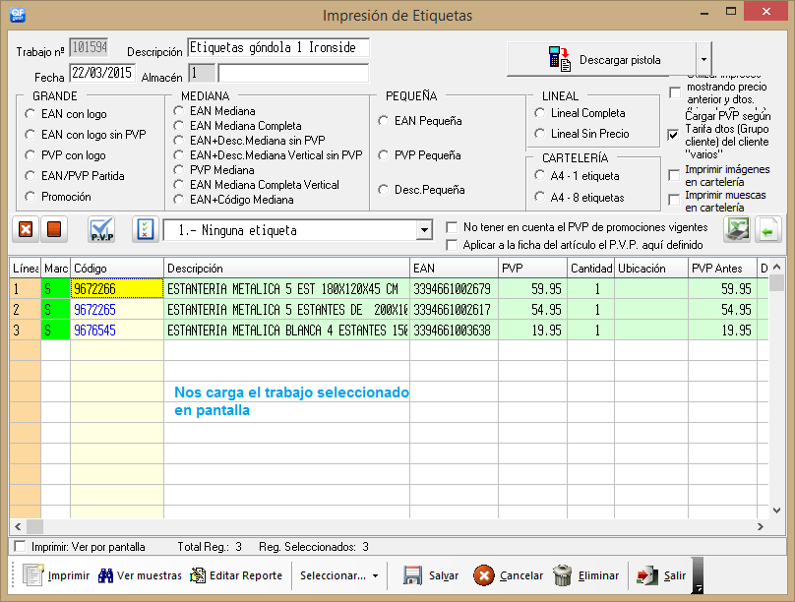
Task: Select A4 - 8 etiquetas option
Action: [540, 197]
